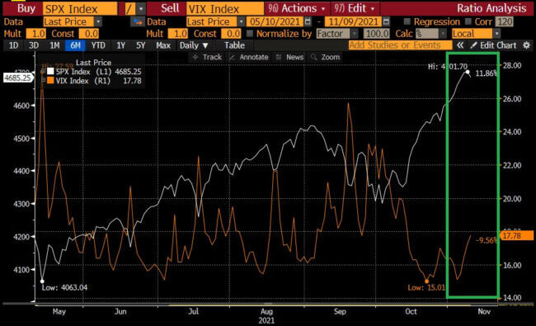Edit end date field 11/09/2021
536x326 pixels.
coord(353,22)
